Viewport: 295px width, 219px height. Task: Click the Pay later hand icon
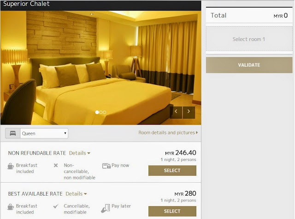click(106, 208)
